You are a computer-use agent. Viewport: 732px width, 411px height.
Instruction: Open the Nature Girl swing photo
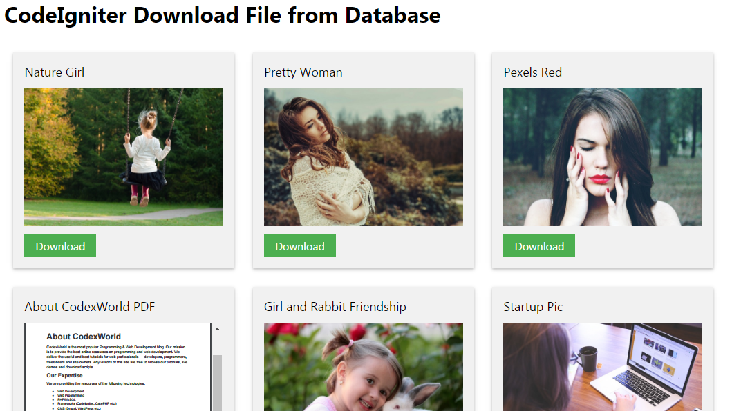tap(124, 157)
